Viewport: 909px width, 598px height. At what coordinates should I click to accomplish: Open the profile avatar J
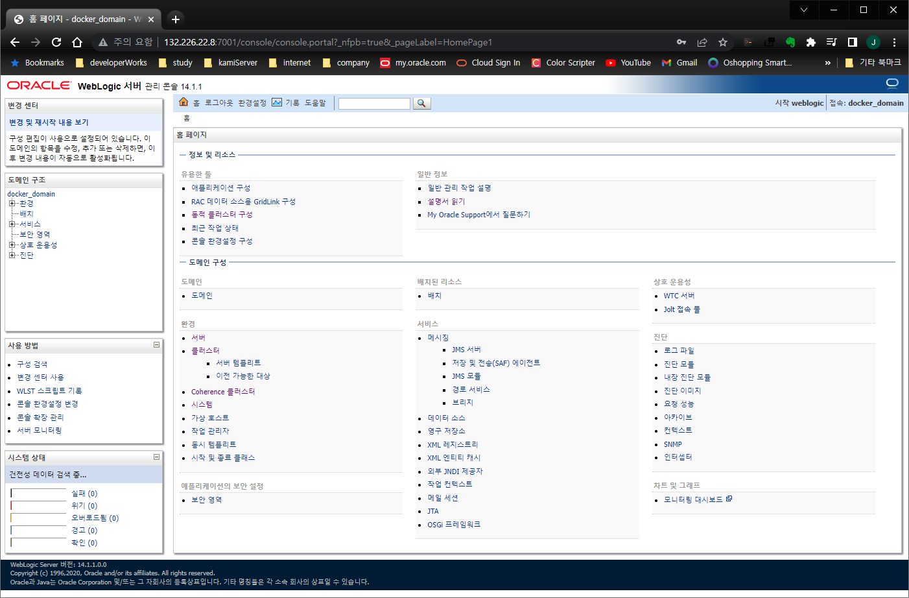(873, 42)
